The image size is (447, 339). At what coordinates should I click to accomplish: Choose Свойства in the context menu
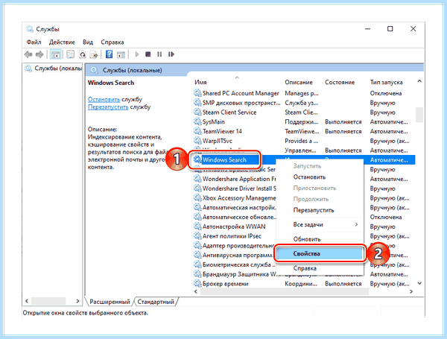click(320, 253)
